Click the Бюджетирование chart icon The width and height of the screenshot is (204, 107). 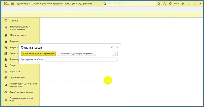click(6, 28)
